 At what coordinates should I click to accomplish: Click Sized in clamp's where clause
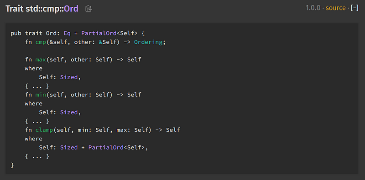click(69, 147)
